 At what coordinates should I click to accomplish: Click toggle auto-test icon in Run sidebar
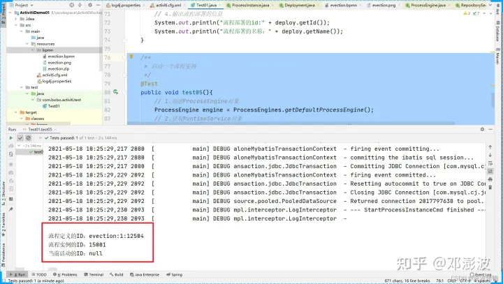point(11,154)
